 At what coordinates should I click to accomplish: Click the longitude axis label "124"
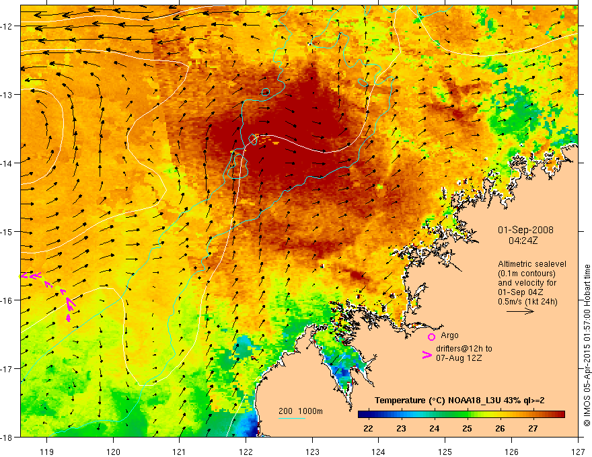(x=378, y=452)
